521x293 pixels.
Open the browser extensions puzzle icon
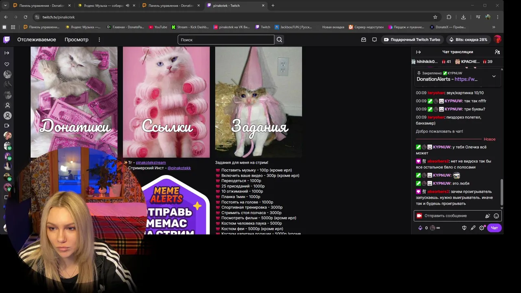(449, 17)
